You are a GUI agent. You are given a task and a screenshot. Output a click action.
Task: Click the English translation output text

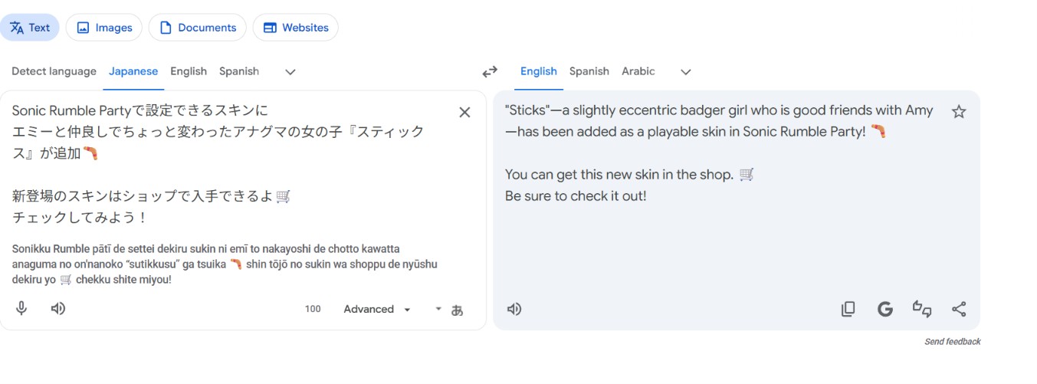coord(719,153)
